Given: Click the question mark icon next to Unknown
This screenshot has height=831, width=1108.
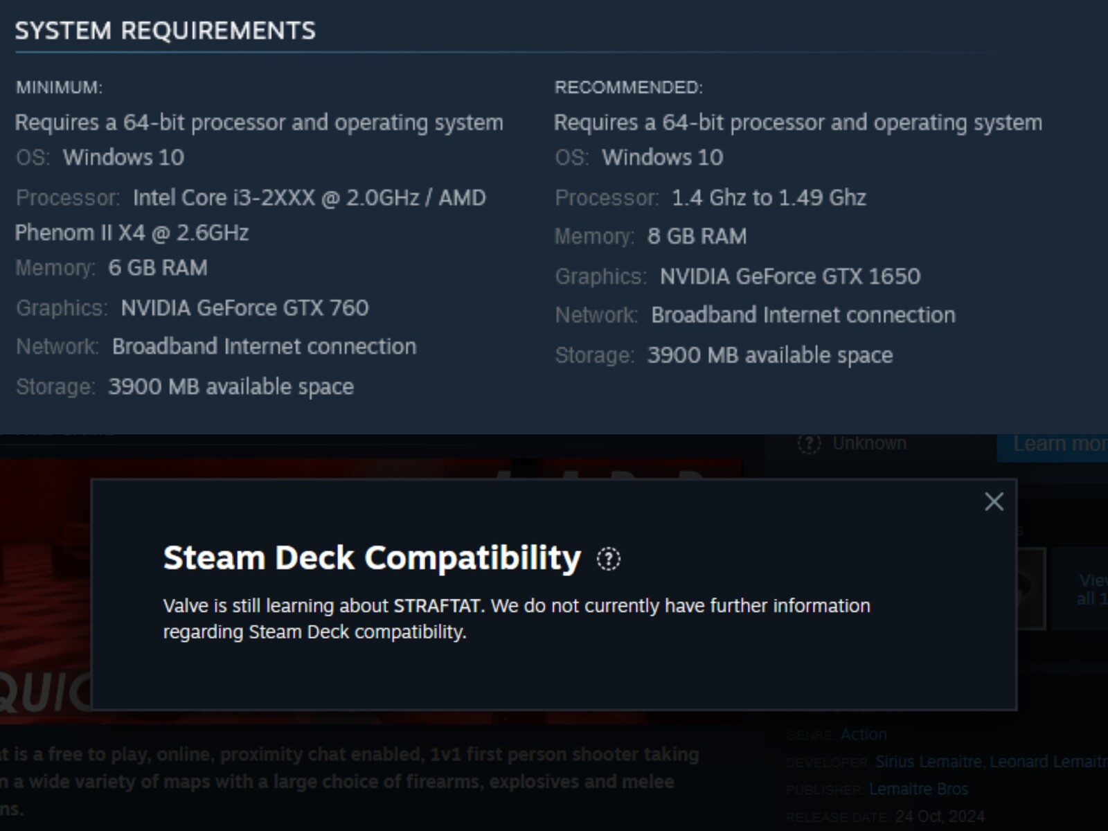Looking at the screenshot, I should point(809,443).
